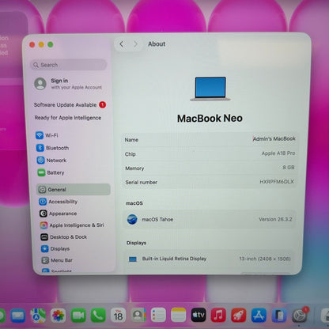The height and width of the screenshot is (329, 329).
Task: Open Wi-Fi settings in sidebar
Action: 47,135
